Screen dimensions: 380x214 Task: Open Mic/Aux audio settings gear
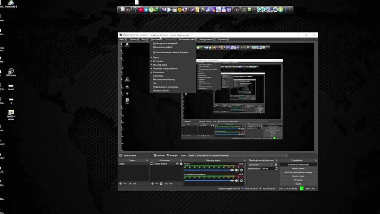pos(241,170)
